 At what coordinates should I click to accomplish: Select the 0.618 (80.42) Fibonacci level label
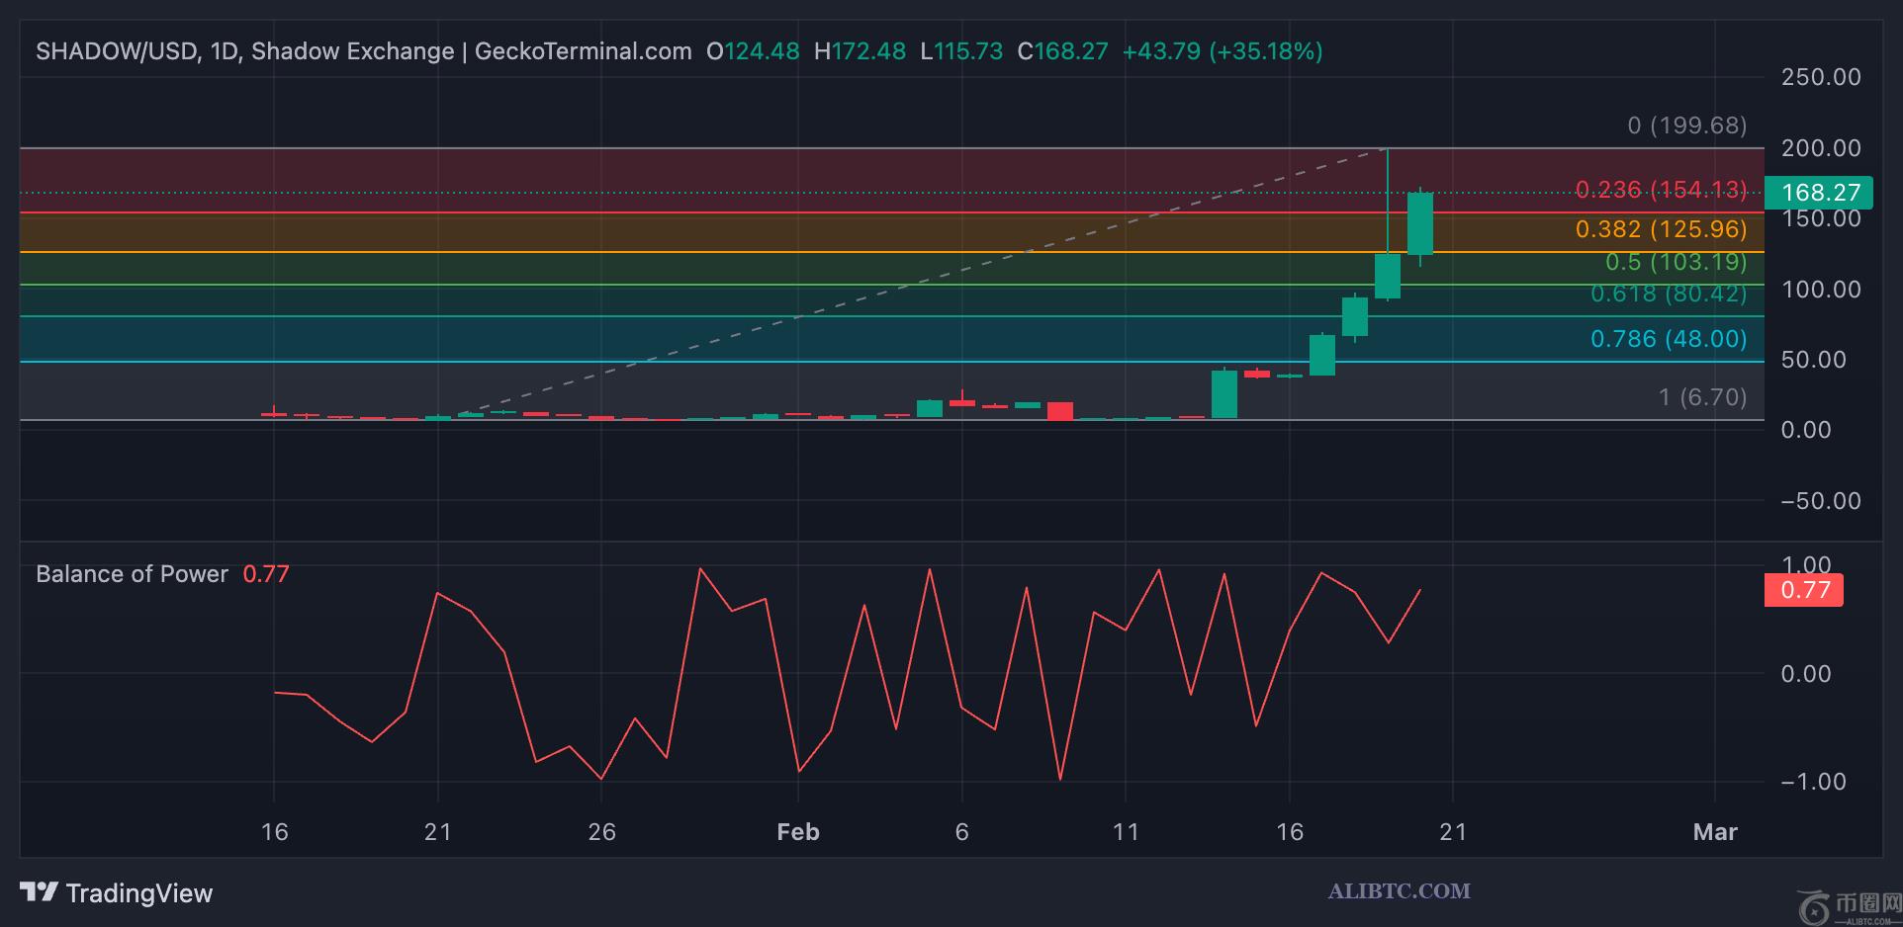1668,294
